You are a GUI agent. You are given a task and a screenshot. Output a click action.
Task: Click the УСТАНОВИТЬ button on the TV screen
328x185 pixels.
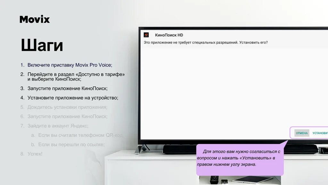coord(320,133)
